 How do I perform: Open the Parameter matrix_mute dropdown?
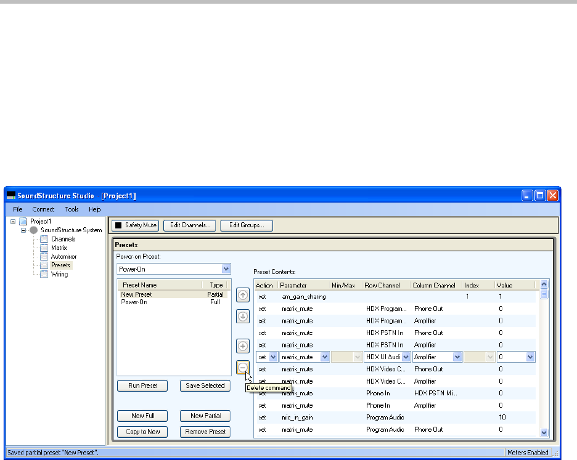(324, 357)
